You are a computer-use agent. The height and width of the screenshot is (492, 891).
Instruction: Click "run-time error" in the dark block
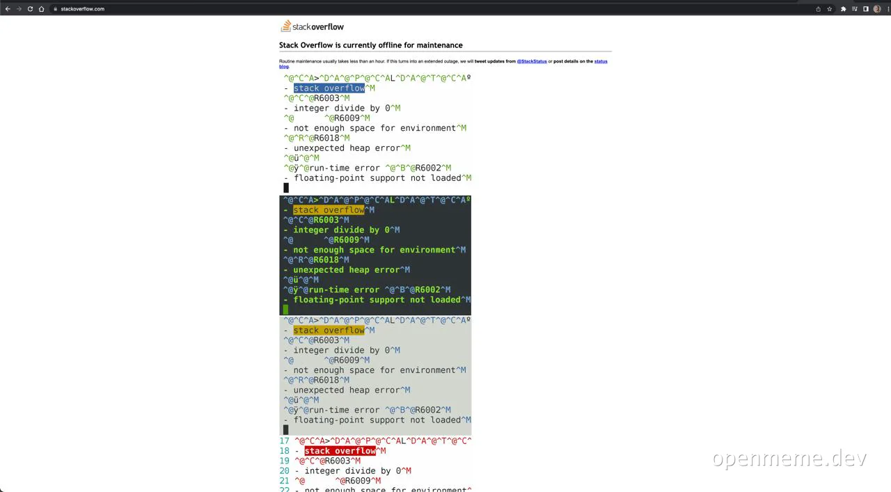click(x=344, y=290)
